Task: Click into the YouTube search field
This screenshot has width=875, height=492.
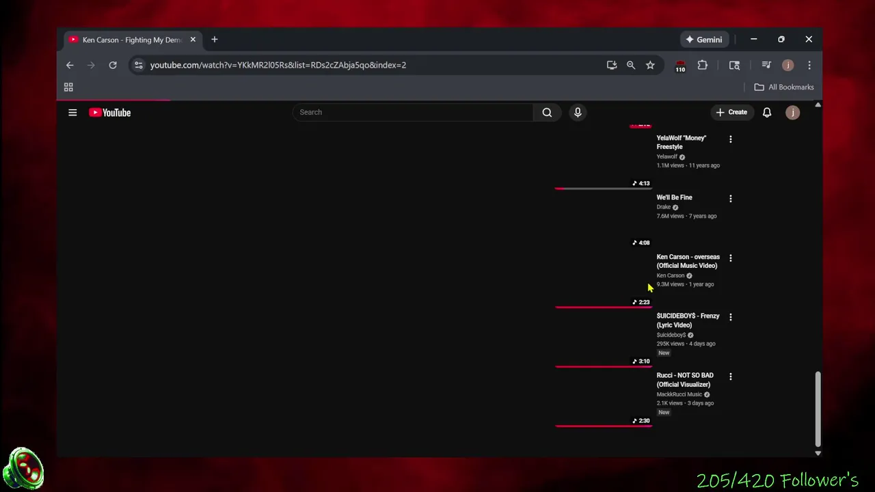Action: [x=412, y=112]
